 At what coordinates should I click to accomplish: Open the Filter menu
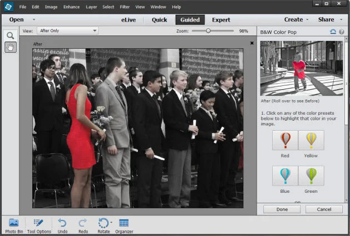tap(124, 7)
